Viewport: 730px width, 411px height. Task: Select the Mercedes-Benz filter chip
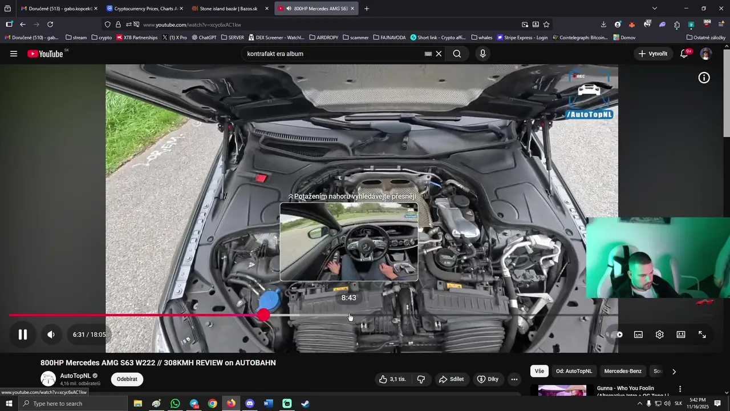[x=623, y=371]
